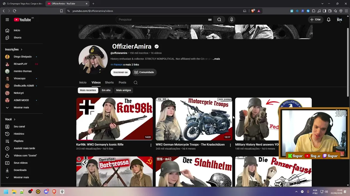The height and width of the screenshot is (196, 350).
Task: Open a new browser tab
Action: 93,4
